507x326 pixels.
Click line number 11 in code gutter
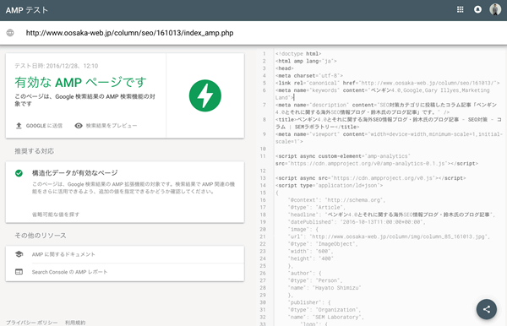coord(263,156)
